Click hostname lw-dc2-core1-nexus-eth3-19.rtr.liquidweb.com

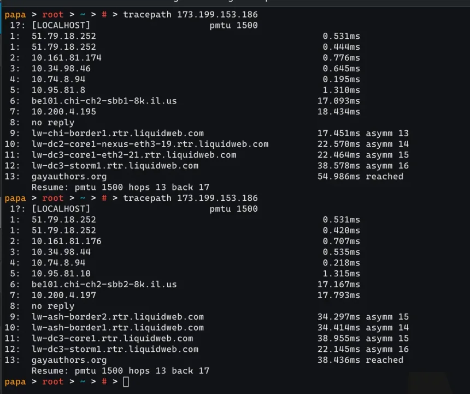(150, 144)
